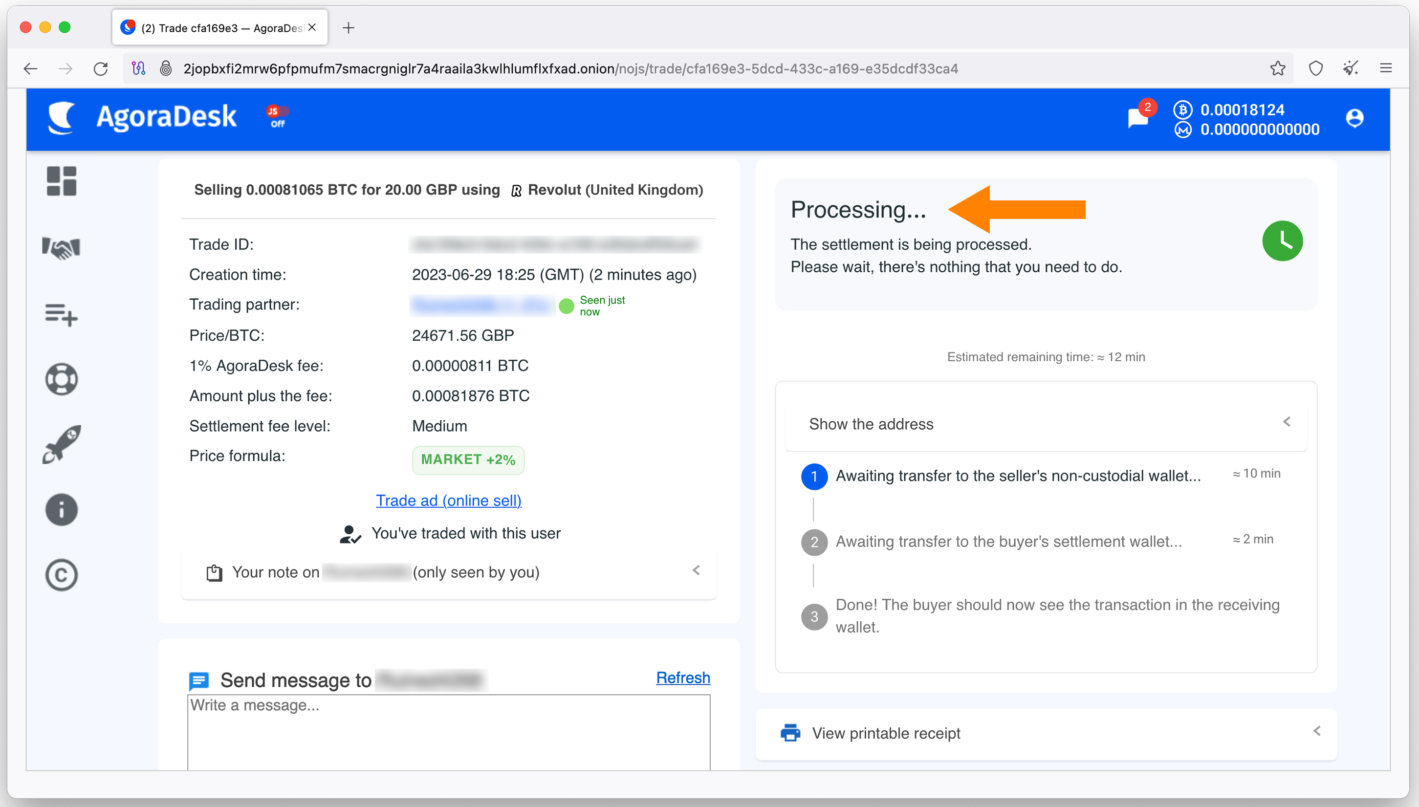This screenshot has width=1419, height=807.
Task: Expand the View printable receipt section
Action: (1046, 733)
